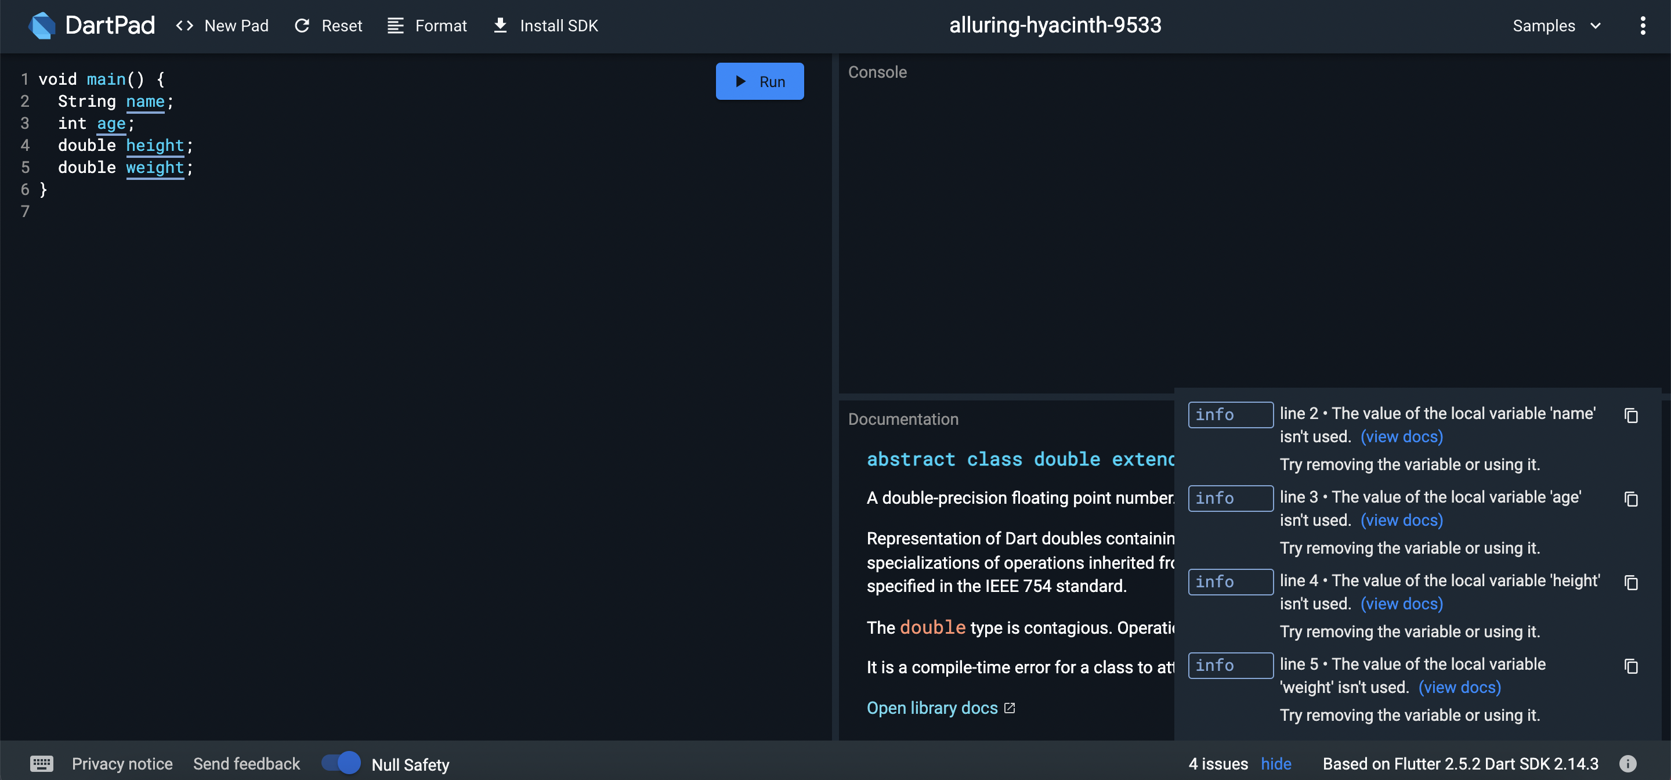
Task: Copy the line 2 'name' issue message
Action: [x=1632, y=416]
